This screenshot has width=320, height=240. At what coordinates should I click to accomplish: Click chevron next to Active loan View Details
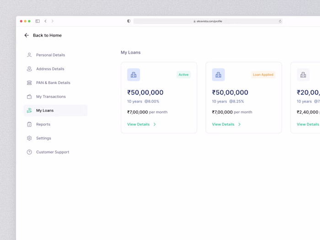tap(155, 124)
